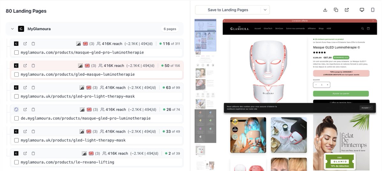The height and width of the screenshot is (171, 383).
Task: Click the ad image icon in le-revano-lifting row
Action: coord(84,153)
